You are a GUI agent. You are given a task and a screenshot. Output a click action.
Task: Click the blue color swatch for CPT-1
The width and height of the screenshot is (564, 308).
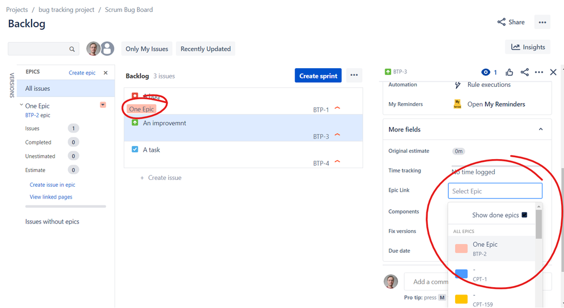tap(461, 274)
